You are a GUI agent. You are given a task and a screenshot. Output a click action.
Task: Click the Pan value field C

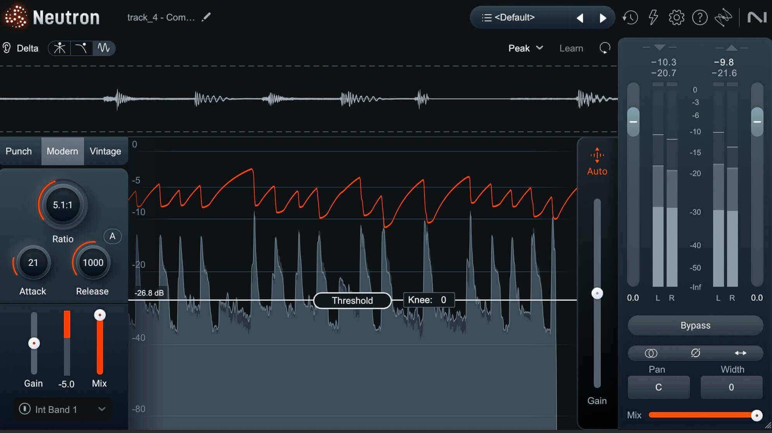pyautogui.click(x=659, y=387)
